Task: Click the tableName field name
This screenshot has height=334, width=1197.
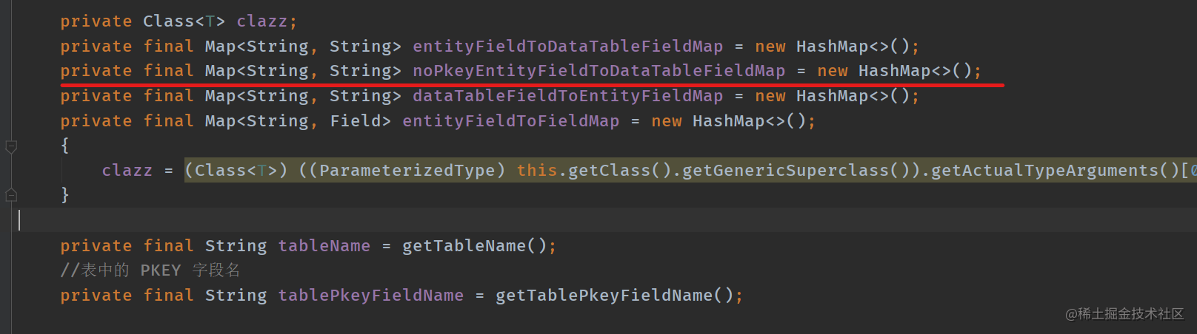Action: [324, 246]
